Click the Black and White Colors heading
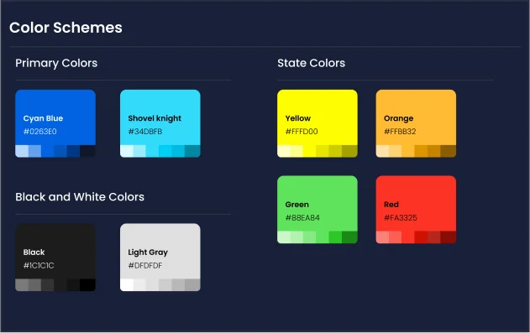 click(80, 196)
